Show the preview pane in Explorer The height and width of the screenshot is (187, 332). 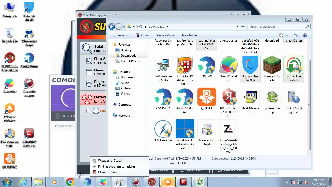[x=295, y=35]
